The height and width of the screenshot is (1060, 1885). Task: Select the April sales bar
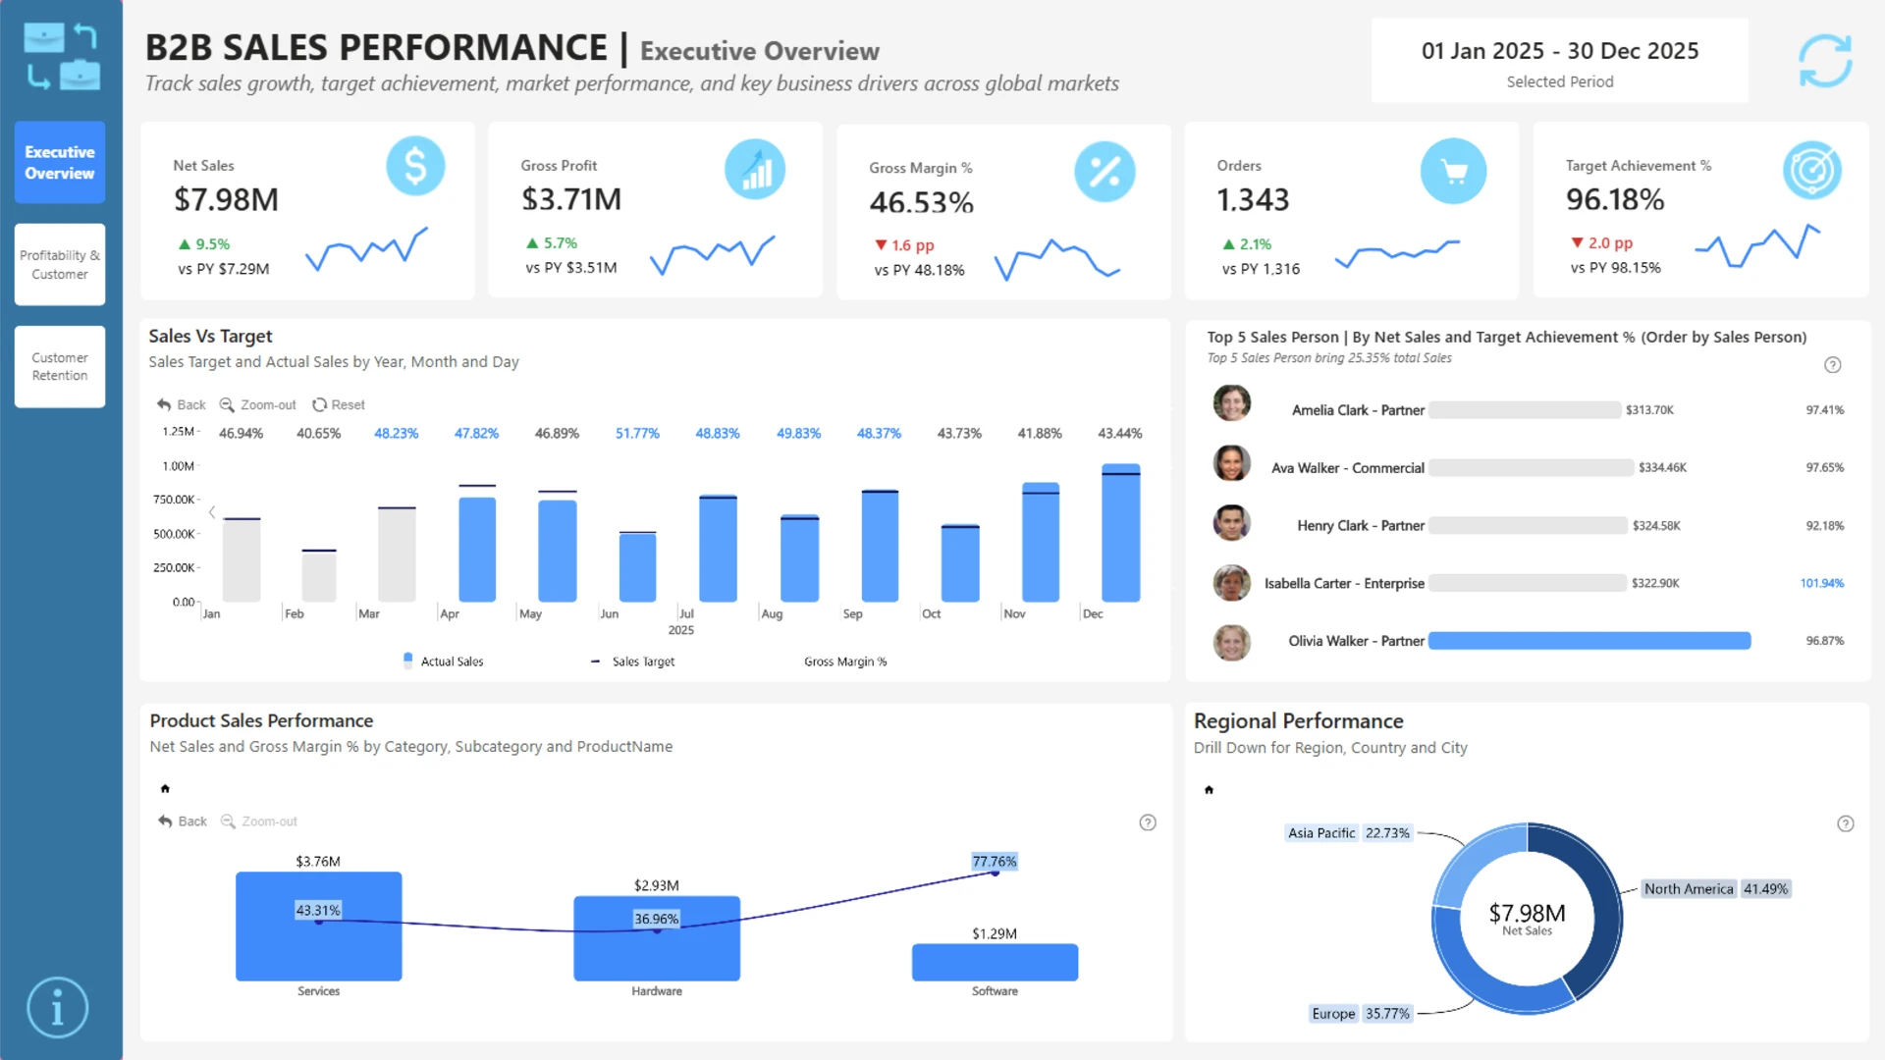477,549
